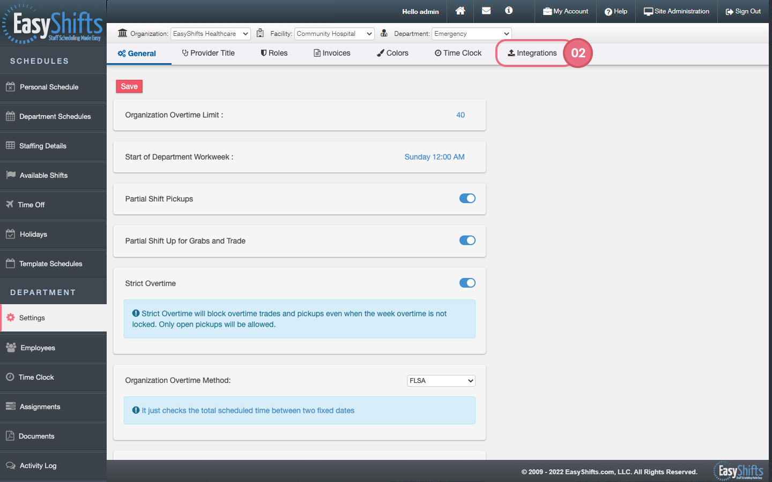Click the info circle icon

509,11
